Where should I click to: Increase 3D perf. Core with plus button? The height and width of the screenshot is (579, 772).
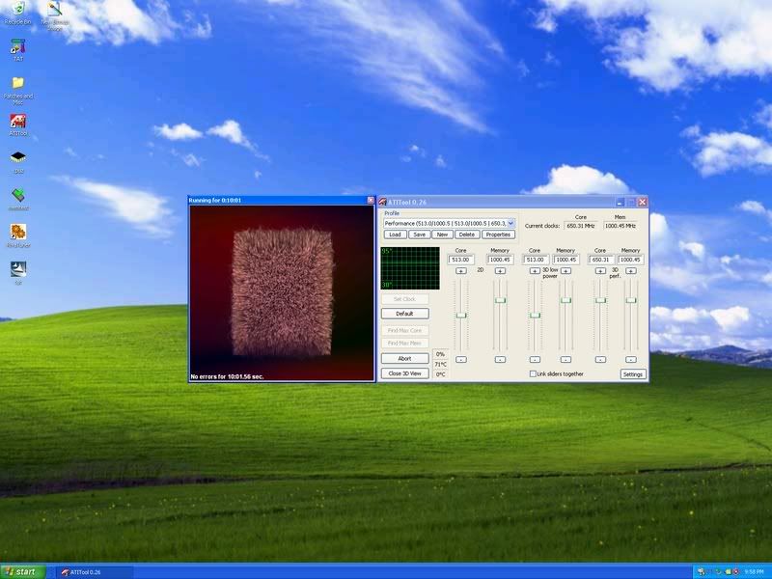600,271
